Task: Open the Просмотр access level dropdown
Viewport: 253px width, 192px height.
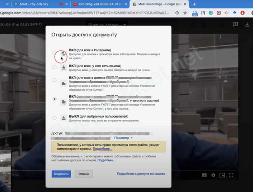Action: coord(123,138)
